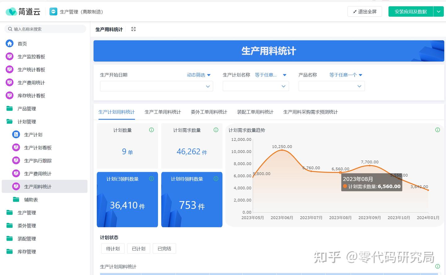Click the 安装应用及数据 button
The width and height of the screenshot is (446, 275).
(x=410, y=12)
